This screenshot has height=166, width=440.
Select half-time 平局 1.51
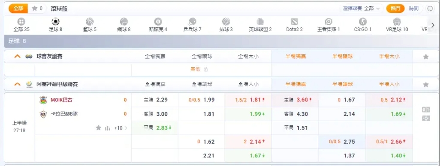(295, 128)
